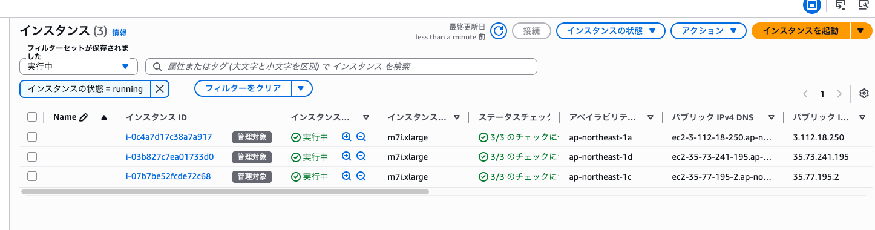This screenshot has height=230, width=875.
Task: Click the DNS cell ec2-35-73-241-195.ap-...
Action: click(722, 157)
